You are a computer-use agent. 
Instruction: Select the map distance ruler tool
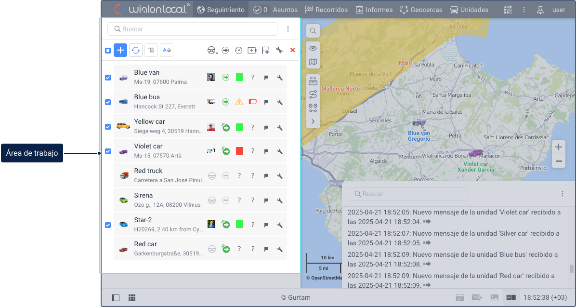(313, 81)
